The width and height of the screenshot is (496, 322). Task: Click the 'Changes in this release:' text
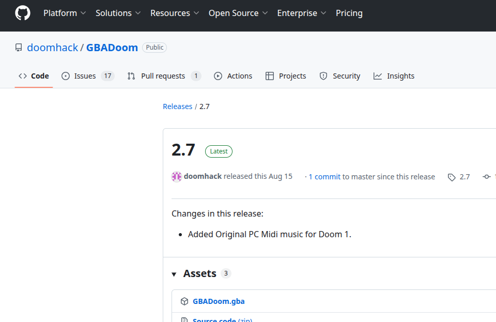[218, 214]
